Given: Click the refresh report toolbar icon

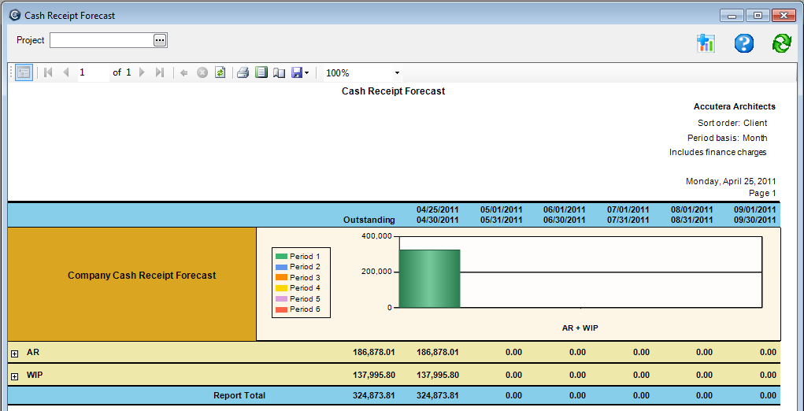Looking at the screenshot, I should click(x=220, y=72).
